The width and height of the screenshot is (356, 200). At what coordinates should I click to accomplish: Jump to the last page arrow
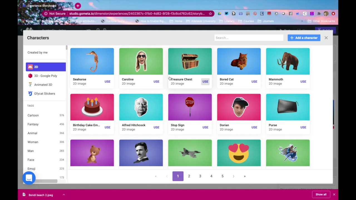tap(244, 176)
